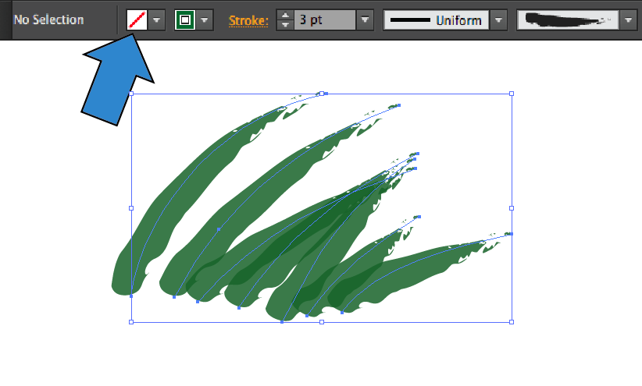Click the middle-left bounding box handle

tap(131, 207)
